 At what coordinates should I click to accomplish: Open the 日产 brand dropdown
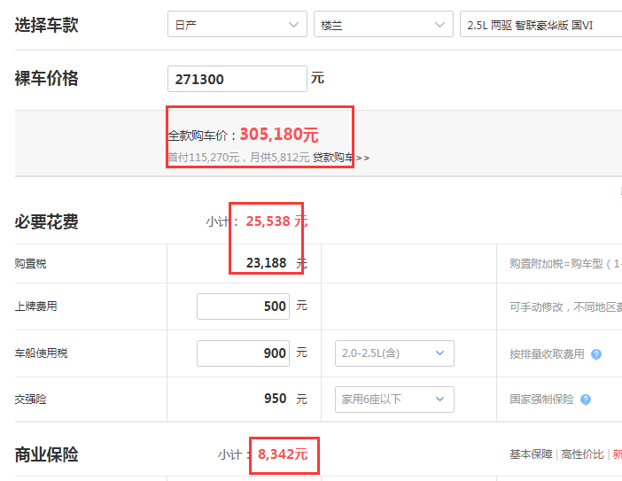(237, 24)
